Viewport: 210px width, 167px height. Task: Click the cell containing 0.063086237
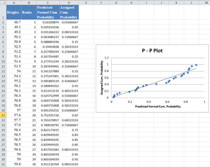coord(48,37)
